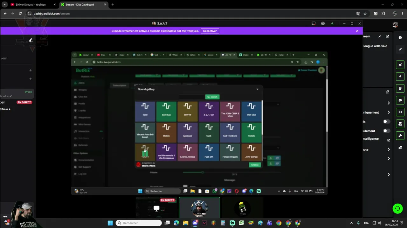Open external link icon beside intelligence
The image size is (407, 228).
coord(389,140)
